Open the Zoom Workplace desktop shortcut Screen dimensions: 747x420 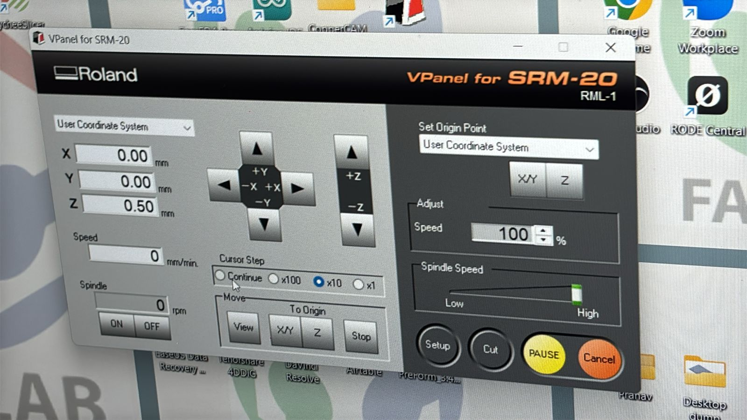tap(707, 28)
